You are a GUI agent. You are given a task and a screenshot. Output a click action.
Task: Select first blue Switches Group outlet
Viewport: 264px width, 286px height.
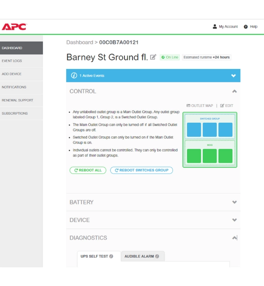[x=194, y=129]
